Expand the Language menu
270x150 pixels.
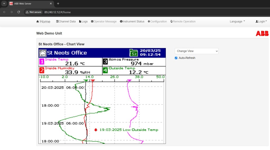(237, 22)
